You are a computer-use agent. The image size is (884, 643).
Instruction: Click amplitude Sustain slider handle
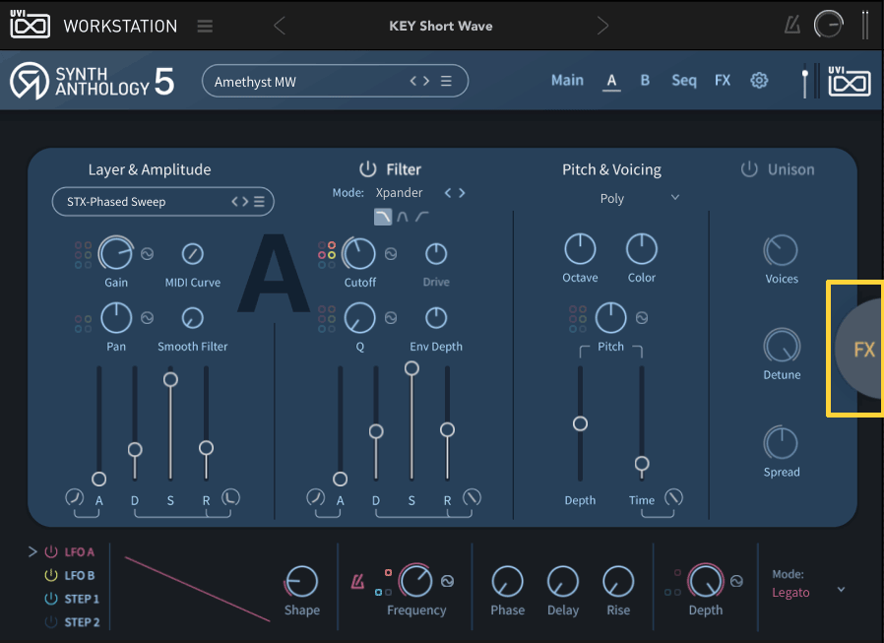coord(170,379)
